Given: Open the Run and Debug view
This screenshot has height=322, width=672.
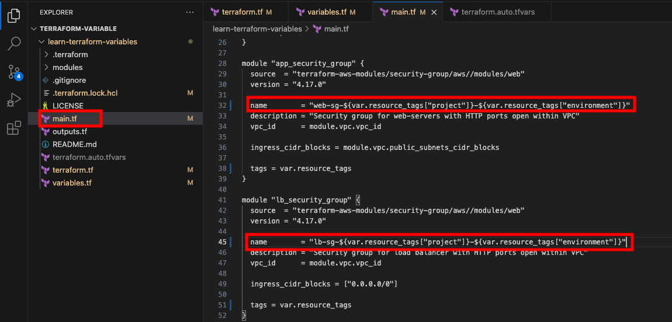Looking at the screenshot, I should click(x=13, y=100).
